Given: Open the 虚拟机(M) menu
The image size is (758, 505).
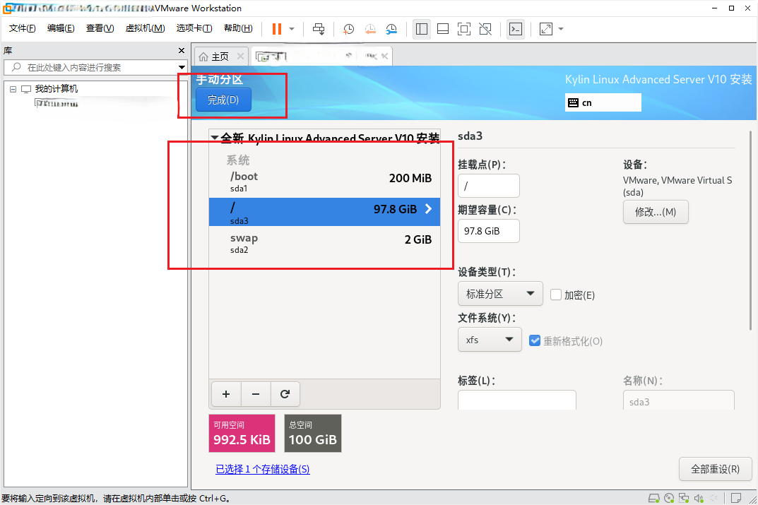Looking at the screenshot, I should pos(145,28).
